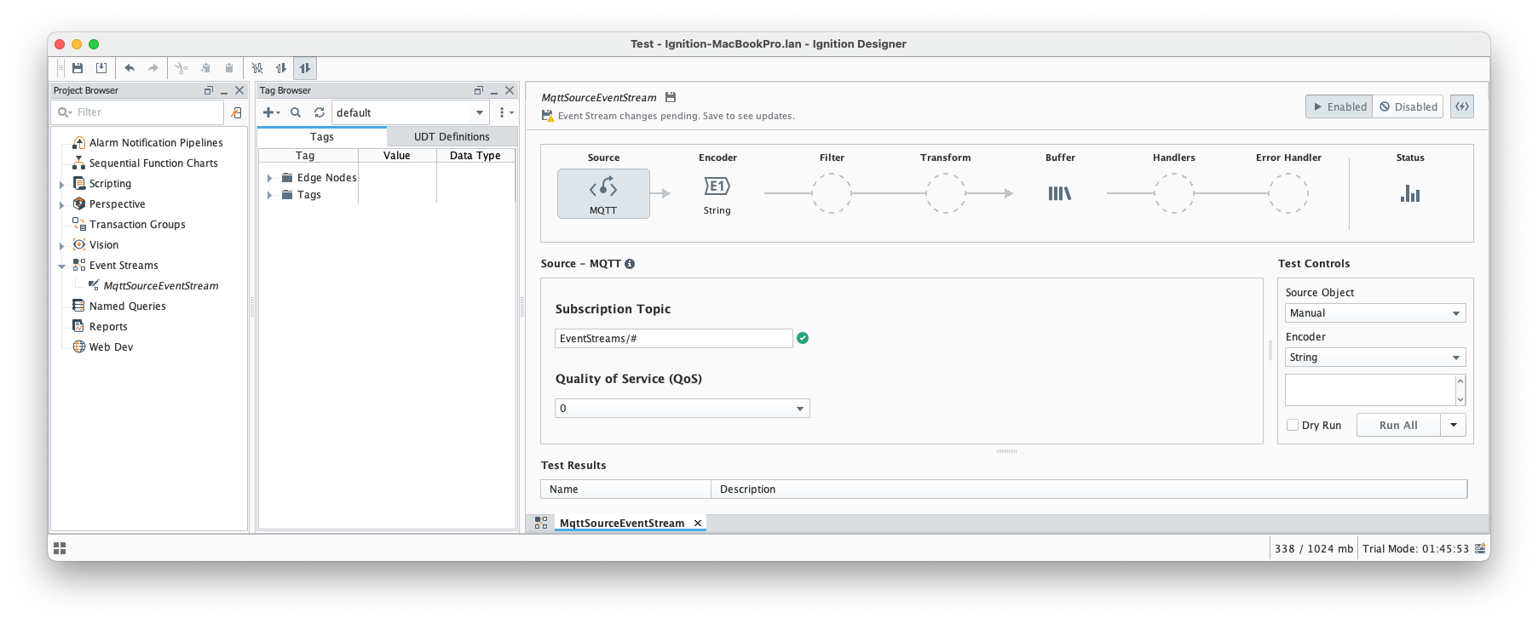Select Sequential Function Charts in the tree
The height and width of the screenshot is (624, 1538).
tap(153, 163)
